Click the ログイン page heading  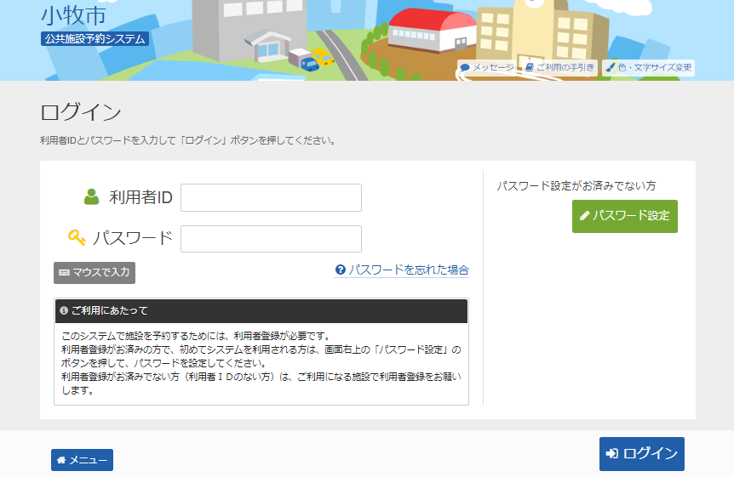point(81,112)
